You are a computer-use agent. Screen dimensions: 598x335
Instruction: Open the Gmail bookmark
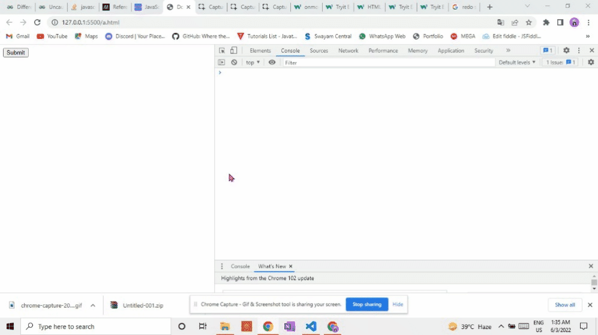[x=18, y=36]
